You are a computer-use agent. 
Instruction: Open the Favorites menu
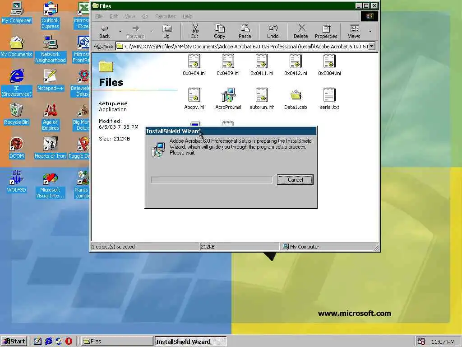click(165, 16)
